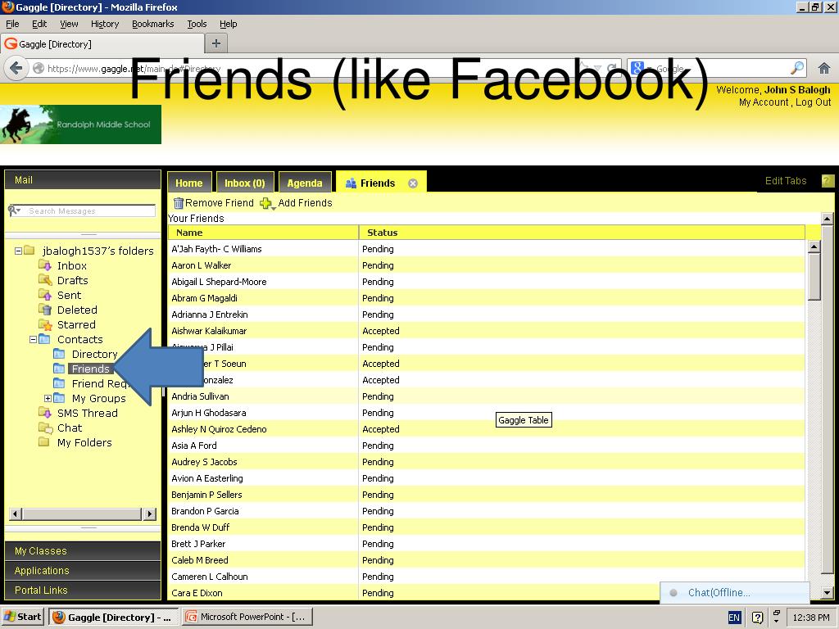This screenshot has height=629, width=839.
Task: Open the Add Friends dropdown arrow
Action: pos(274,207)
